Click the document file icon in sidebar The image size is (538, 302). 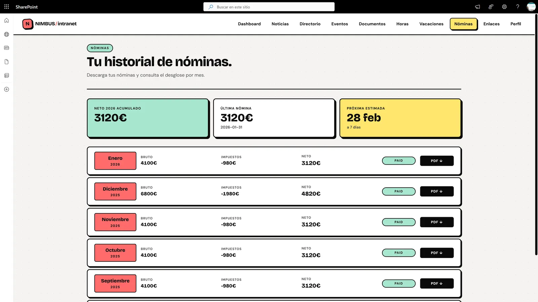click(6, 62)
